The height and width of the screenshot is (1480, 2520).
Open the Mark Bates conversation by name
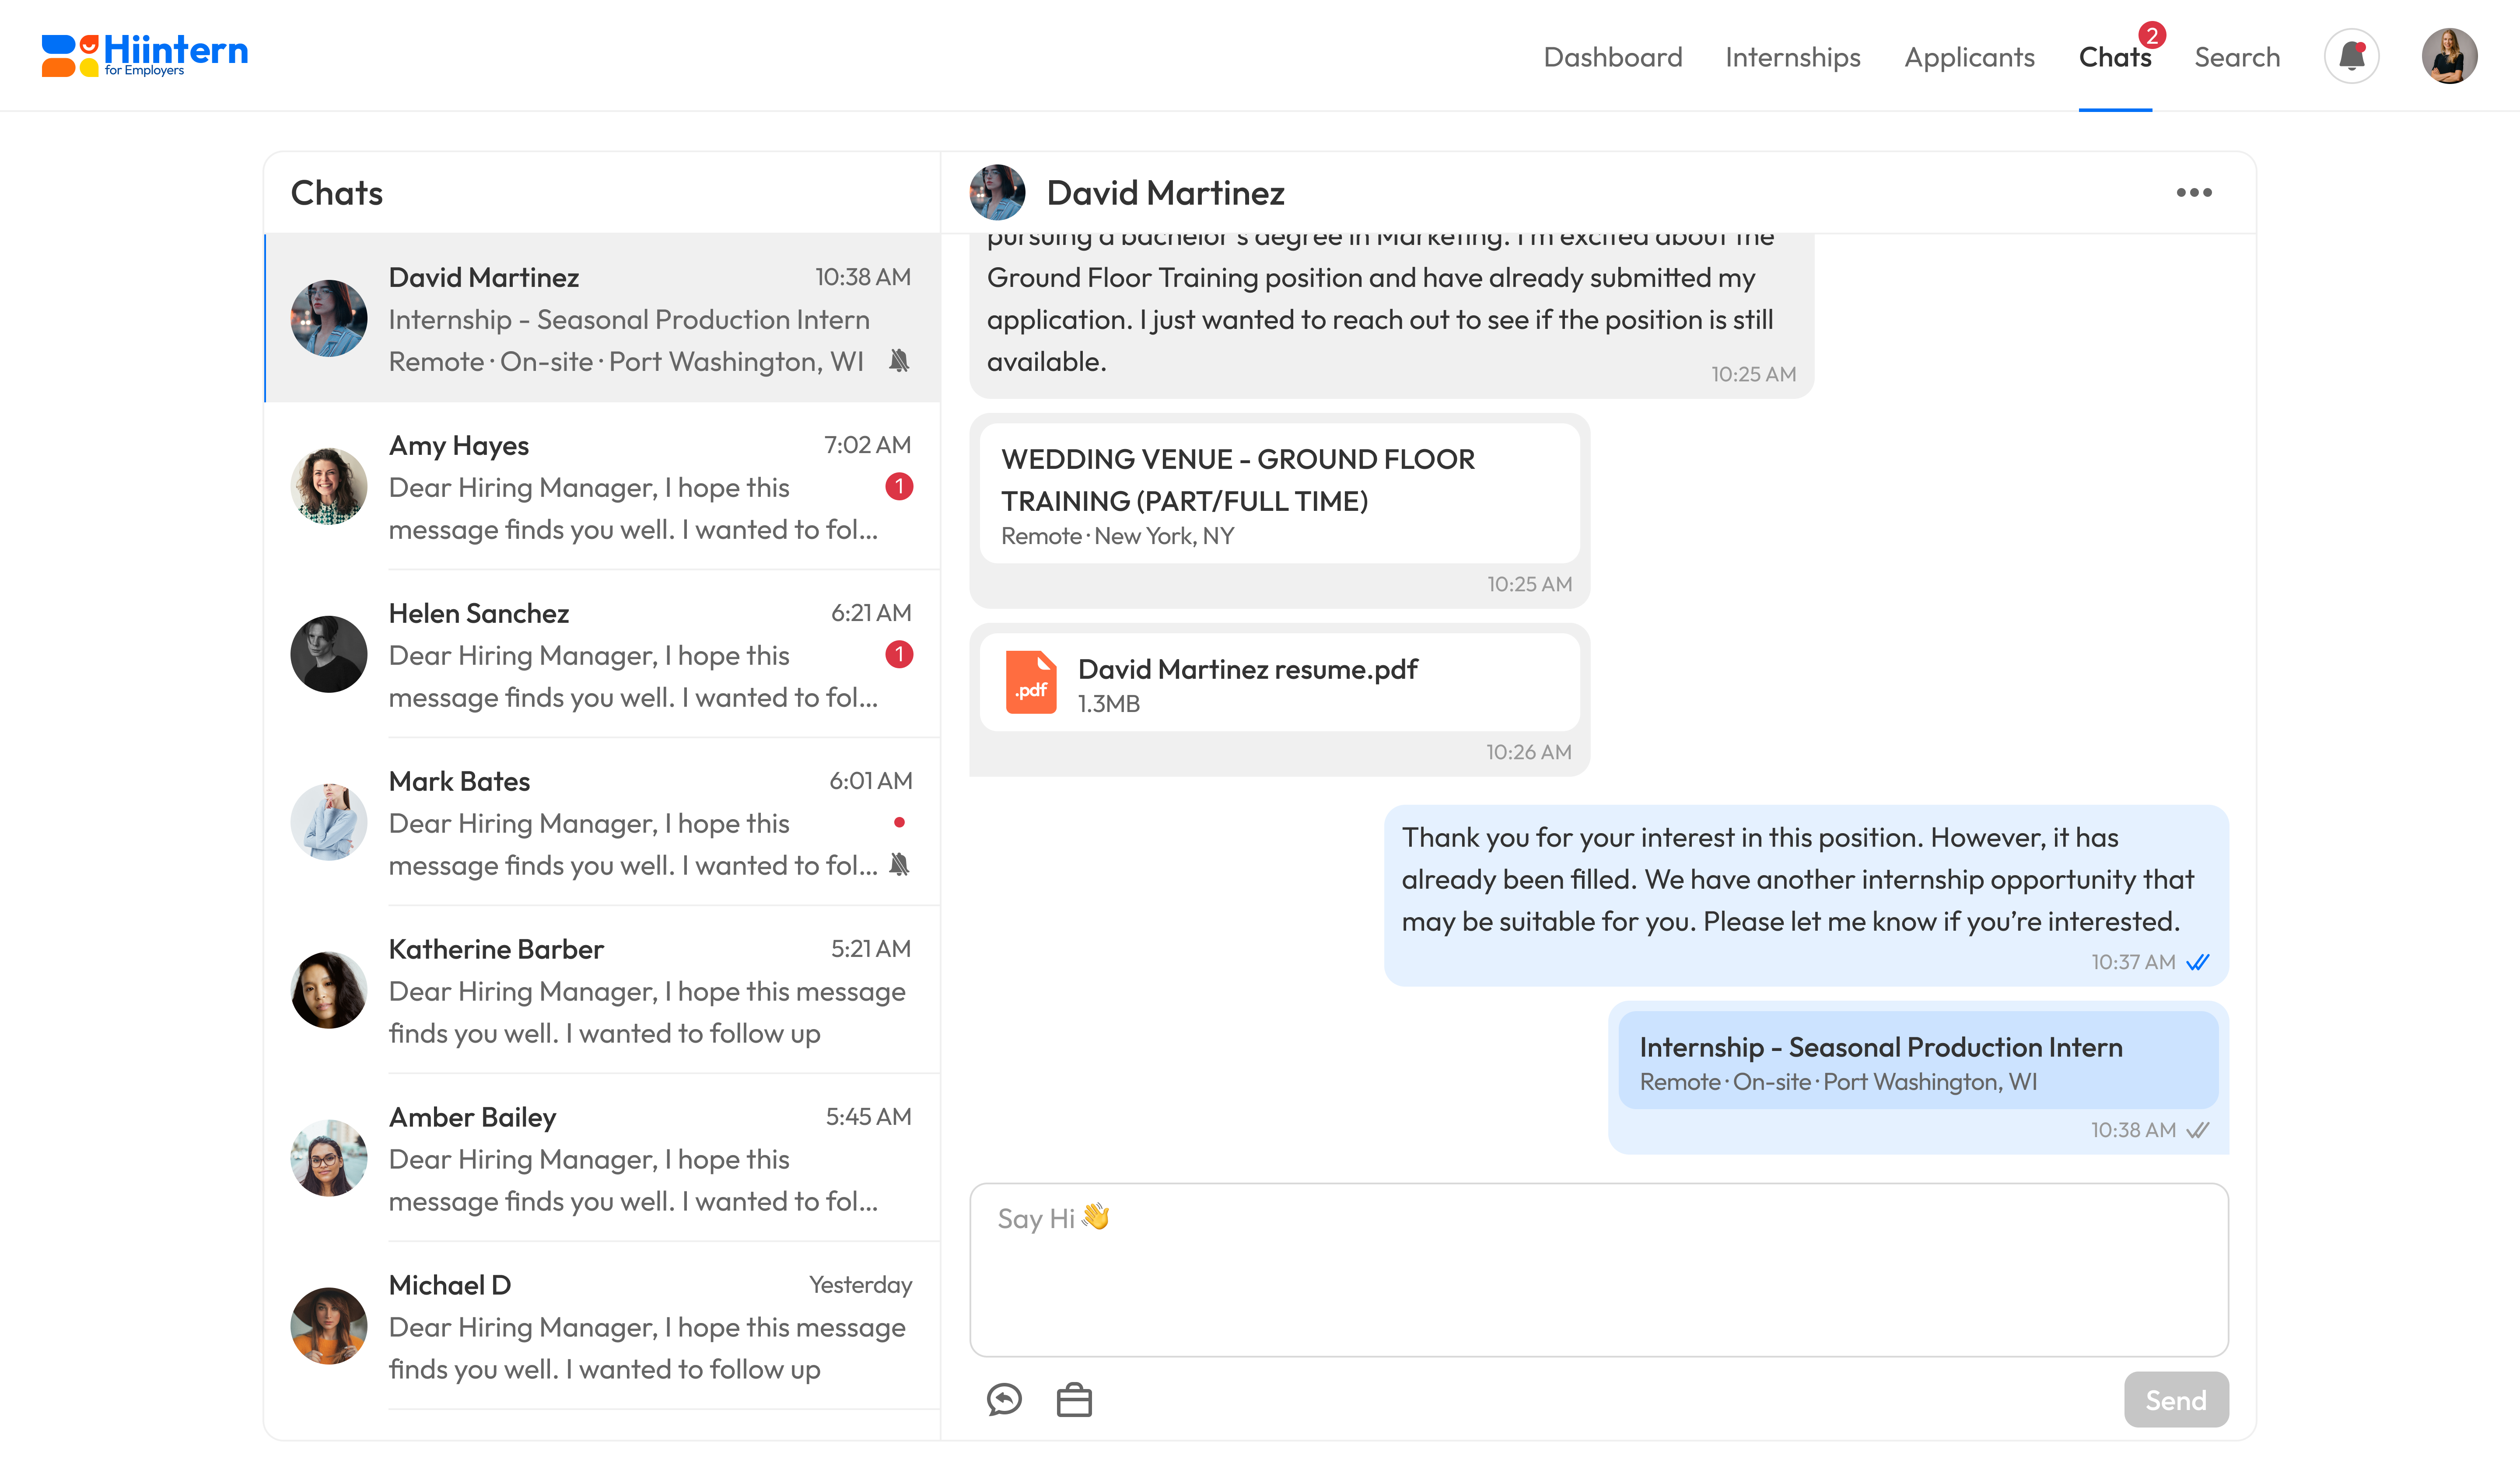tap(459, 781)
